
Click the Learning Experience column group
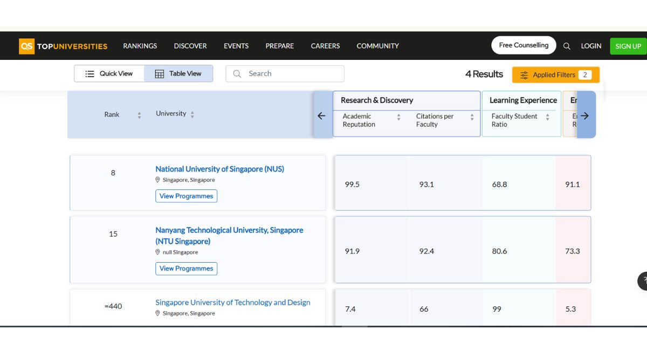pos(523,100)
